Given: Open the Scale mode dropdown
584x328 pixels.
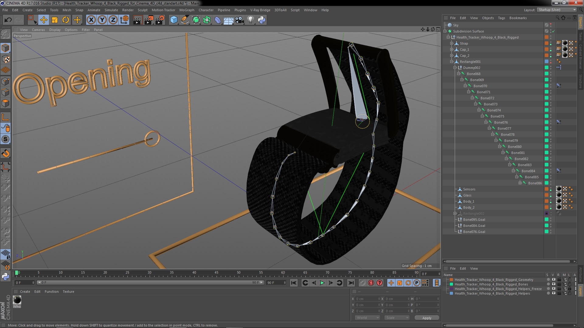Looking at the screenshot, I should tap(397, 318).
